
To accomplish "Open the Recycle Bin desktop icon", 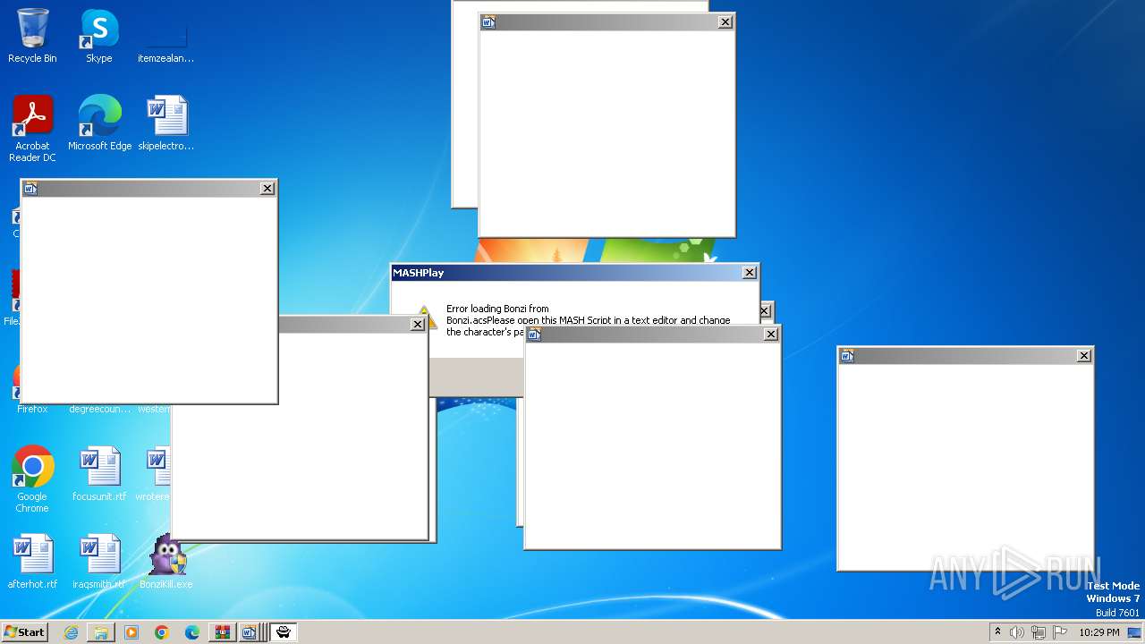I will pos(32,36).
